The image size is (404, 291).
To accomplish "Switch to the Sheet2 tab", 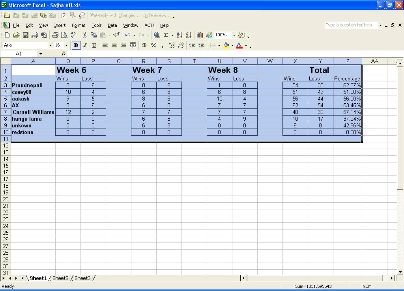I will pos(60,278).
